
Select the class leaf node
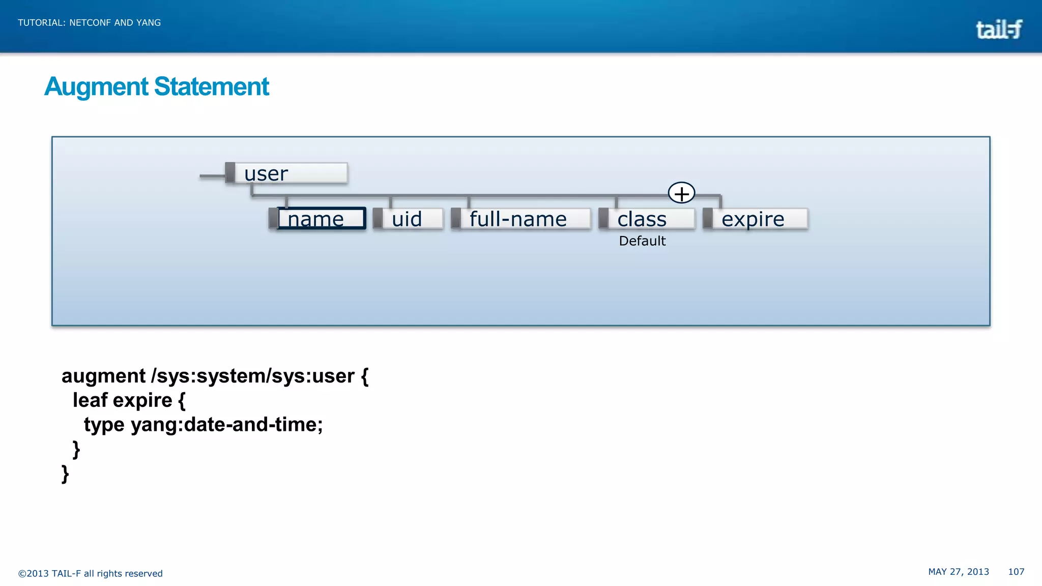click(647, 219)
